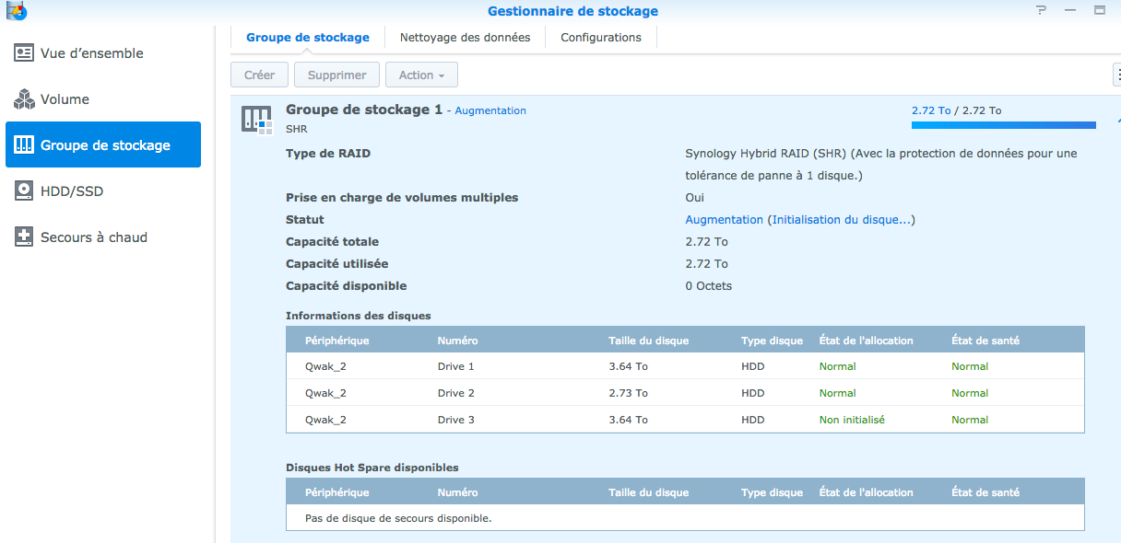Collapse the Groupe de stockage 1 panel
Viewport: 1121px width, 543px height.
click(1117, 119)
